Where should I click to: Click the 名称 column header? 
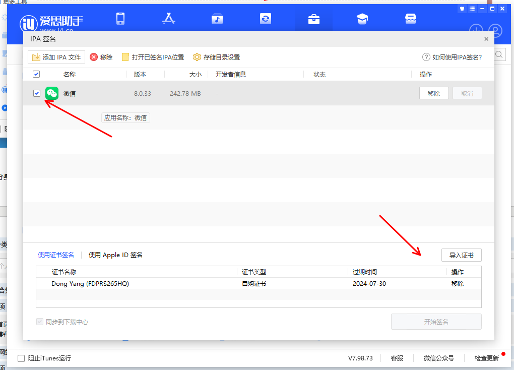pos(70,75)
